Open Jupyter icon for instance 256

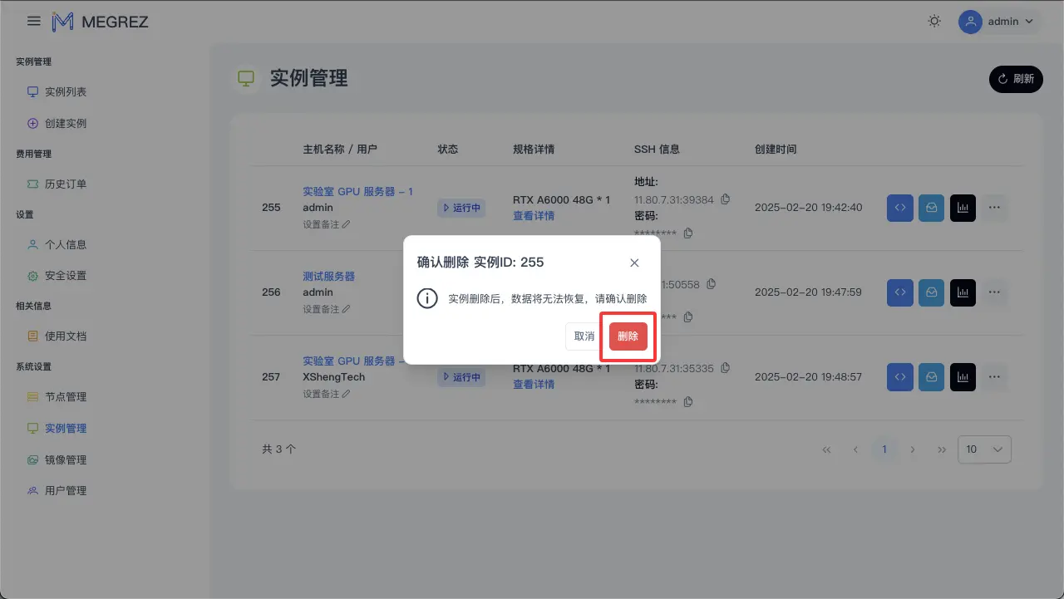[931, 292]
